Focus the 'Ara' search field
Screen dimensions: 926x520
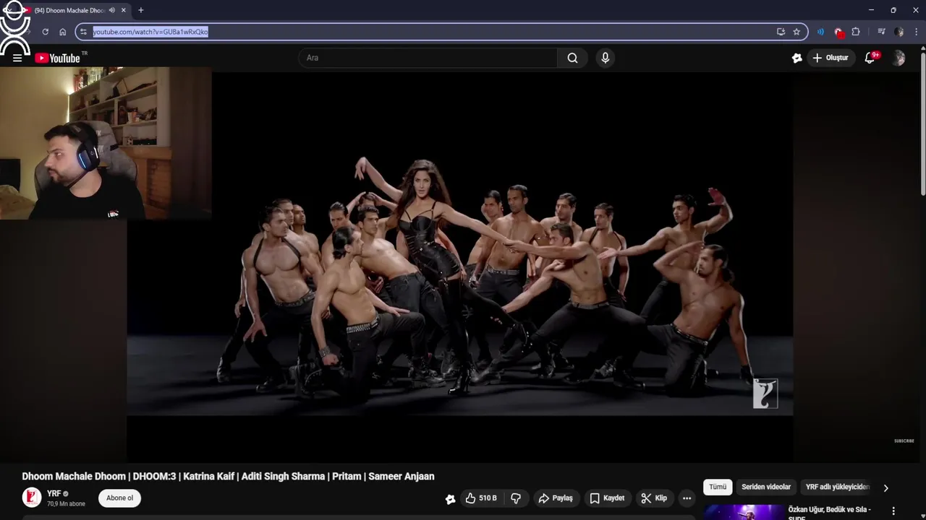click(x=428, y=58)
